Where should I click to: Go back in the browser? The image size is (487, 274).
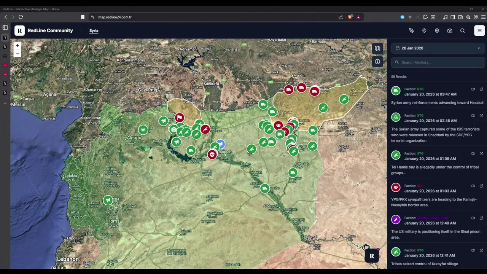click(5, 17)
